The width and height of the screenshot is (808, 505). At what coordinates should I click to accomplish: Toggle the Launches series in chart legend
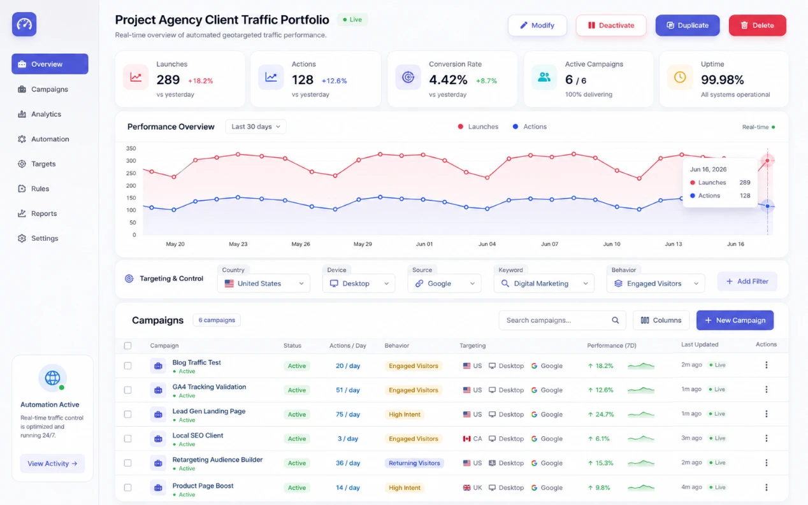[x=478, y=127]
